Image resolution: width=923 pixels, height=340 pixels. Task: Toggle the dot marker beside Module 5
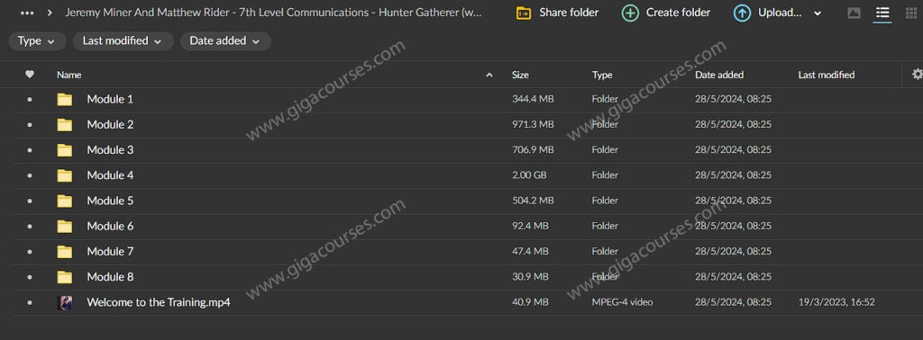pos(30,201)
